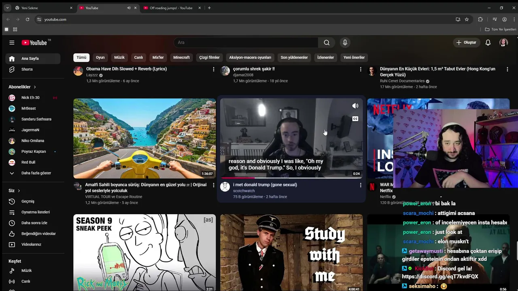Go back with the browser back arrow
This screenshot has height=291, width=518.
8,19
